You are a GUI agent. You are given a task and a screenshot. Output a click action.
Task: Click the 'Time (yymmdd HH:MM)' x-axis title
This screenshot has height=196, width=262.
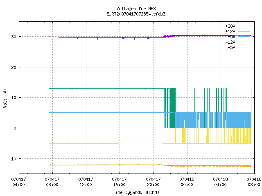coord(136,192)
